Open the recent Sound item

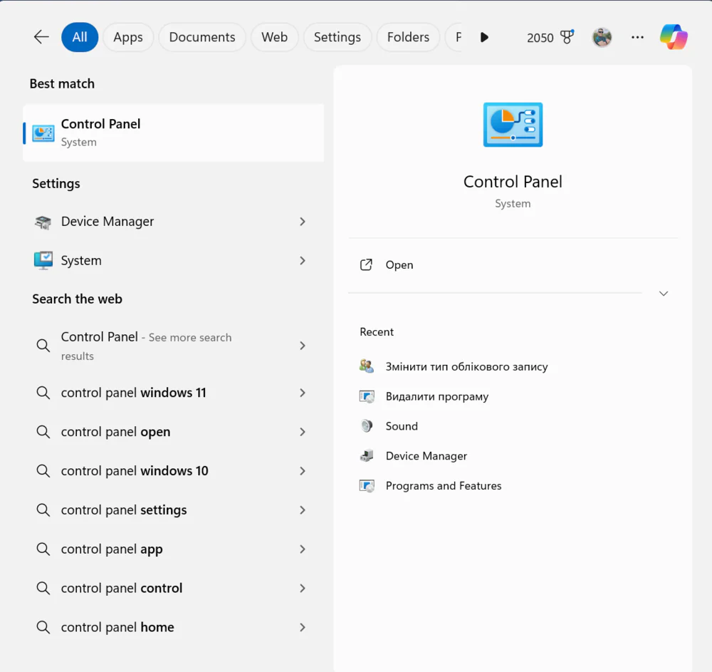click(402, 426)
